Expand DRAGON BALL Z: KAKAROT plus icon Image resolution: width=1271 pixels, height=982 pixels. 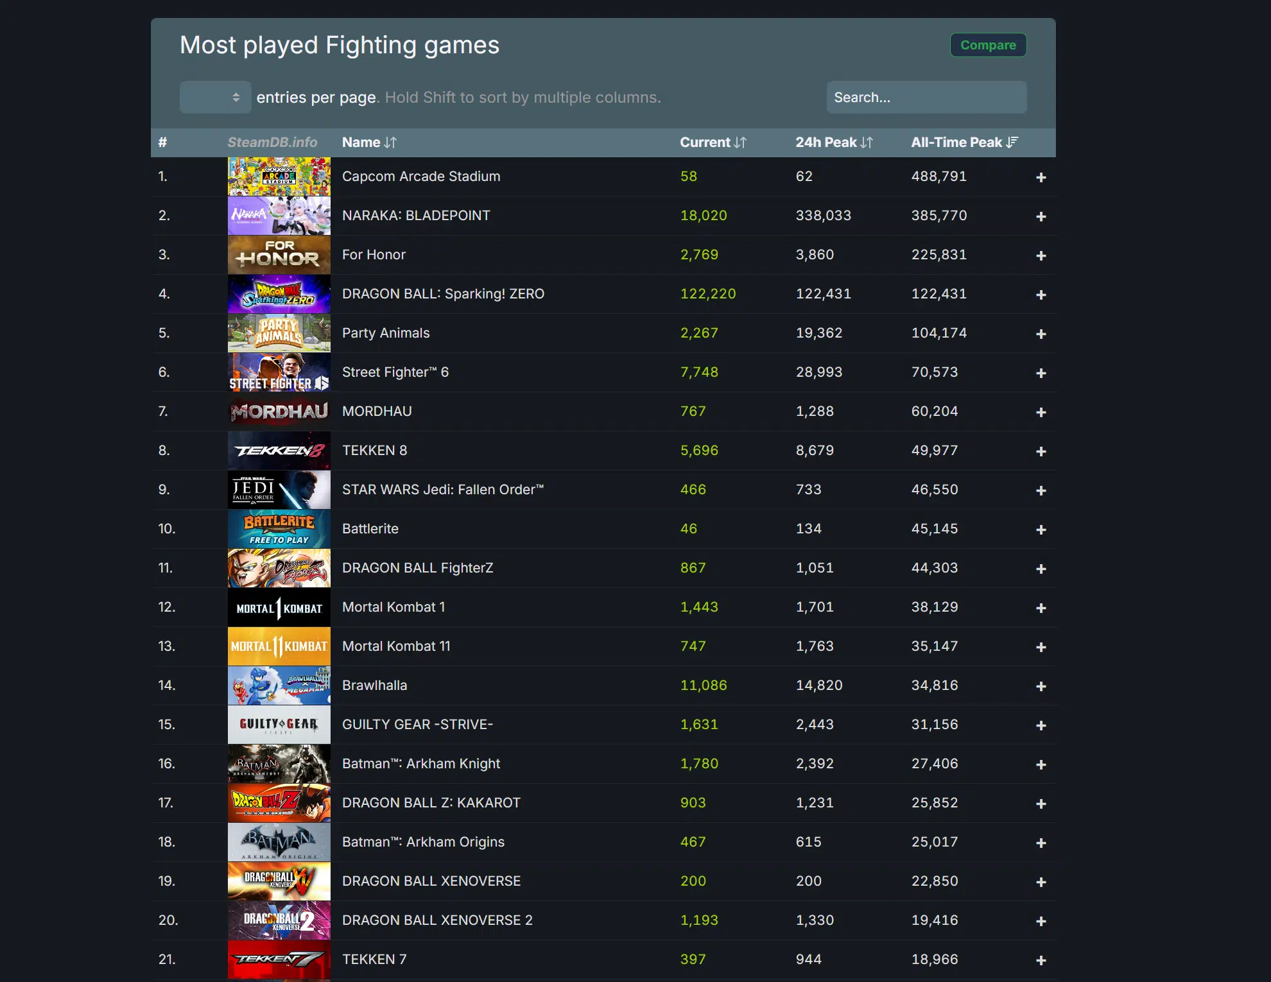pyautogui.click(x=1041, y=804)
